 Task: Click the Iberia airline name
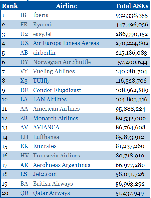(x=41, y=15)
